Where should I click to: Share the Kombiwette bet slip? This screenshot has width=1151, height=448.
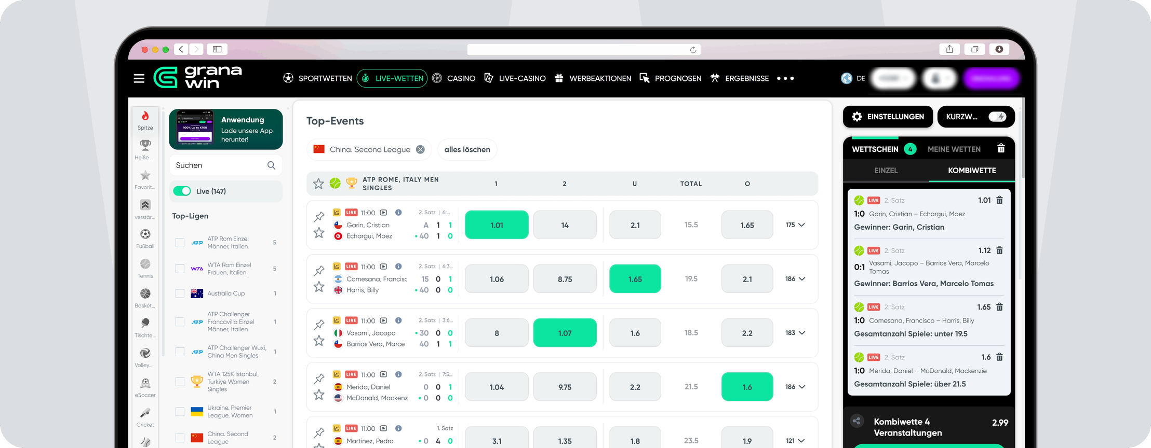tap(857, 421)
